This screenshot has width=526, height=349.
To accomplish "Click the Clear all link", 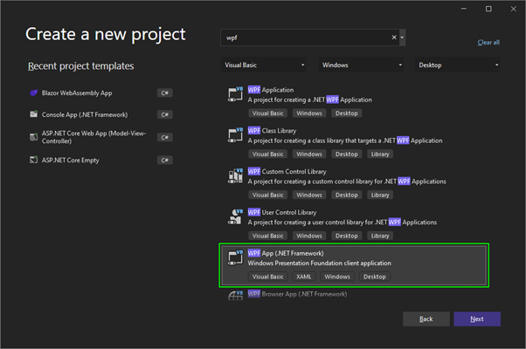I will (488, 42).
